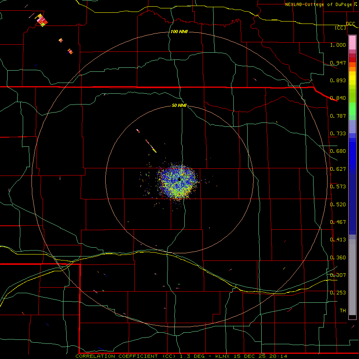
Task: Click the [CC] legend title
Action: 340,28
